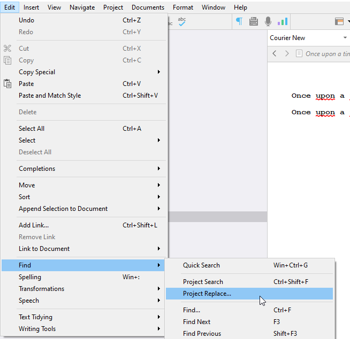
Task: Click the first misspelled word upon
Action: 325,96
